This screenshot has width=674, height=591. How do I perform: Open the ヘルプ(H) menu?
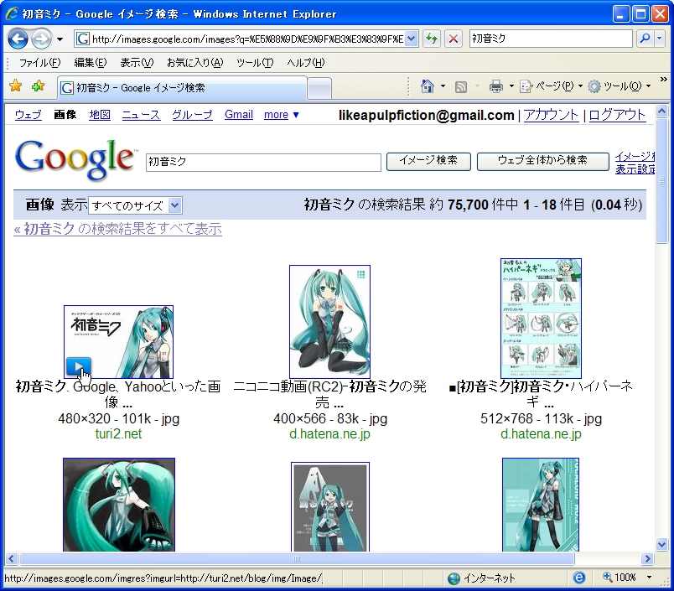pyautogui.click(x=306, y=63)
